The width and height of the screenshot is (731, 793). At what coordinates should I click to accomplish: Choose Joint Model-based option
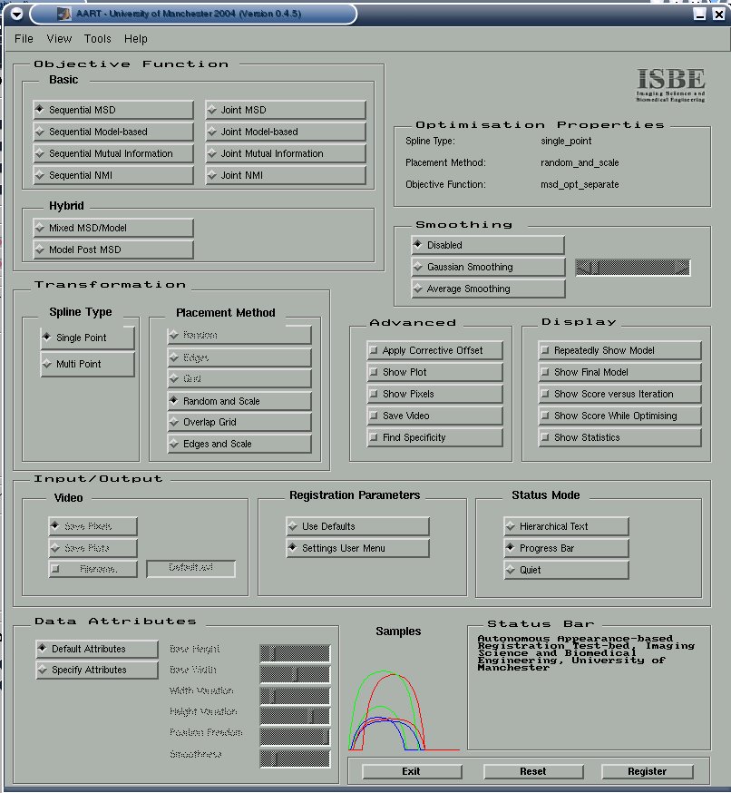[x=286, y=132]
